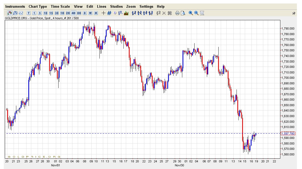Grab the toolbar drag handle at left
The width and height of the screenshot is (302, 169).
click(x=5, y=13)
